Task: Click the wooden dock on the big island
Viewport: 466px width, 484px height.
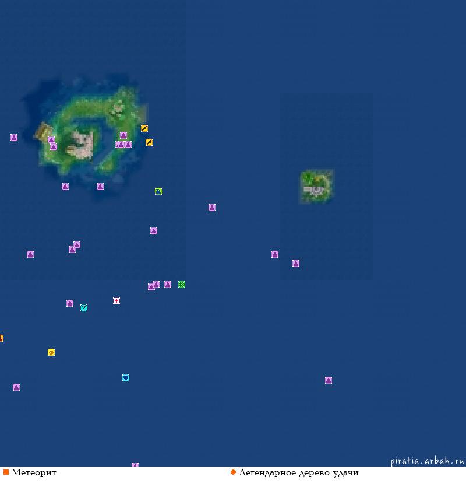Action: (43, 131)
